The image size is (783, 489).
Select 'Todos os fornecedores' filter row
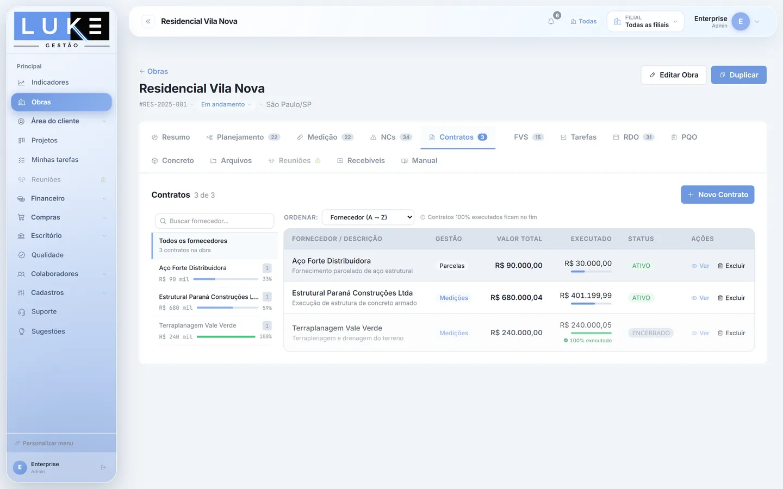tap(215, 246)
